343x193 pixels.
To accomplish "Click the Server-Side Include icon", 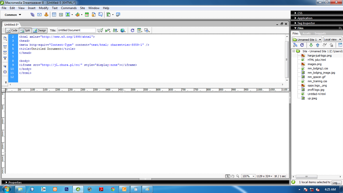I will [x=94, y=15].
